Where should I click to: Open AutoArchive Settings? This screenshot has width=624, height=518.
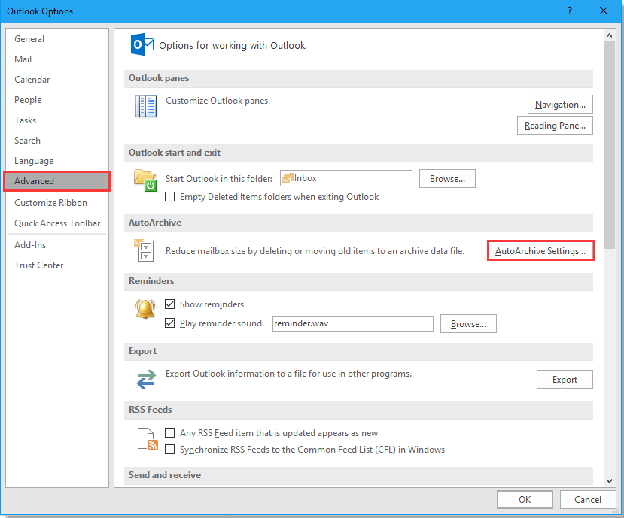pyautogui.click(x=540, y=250)
